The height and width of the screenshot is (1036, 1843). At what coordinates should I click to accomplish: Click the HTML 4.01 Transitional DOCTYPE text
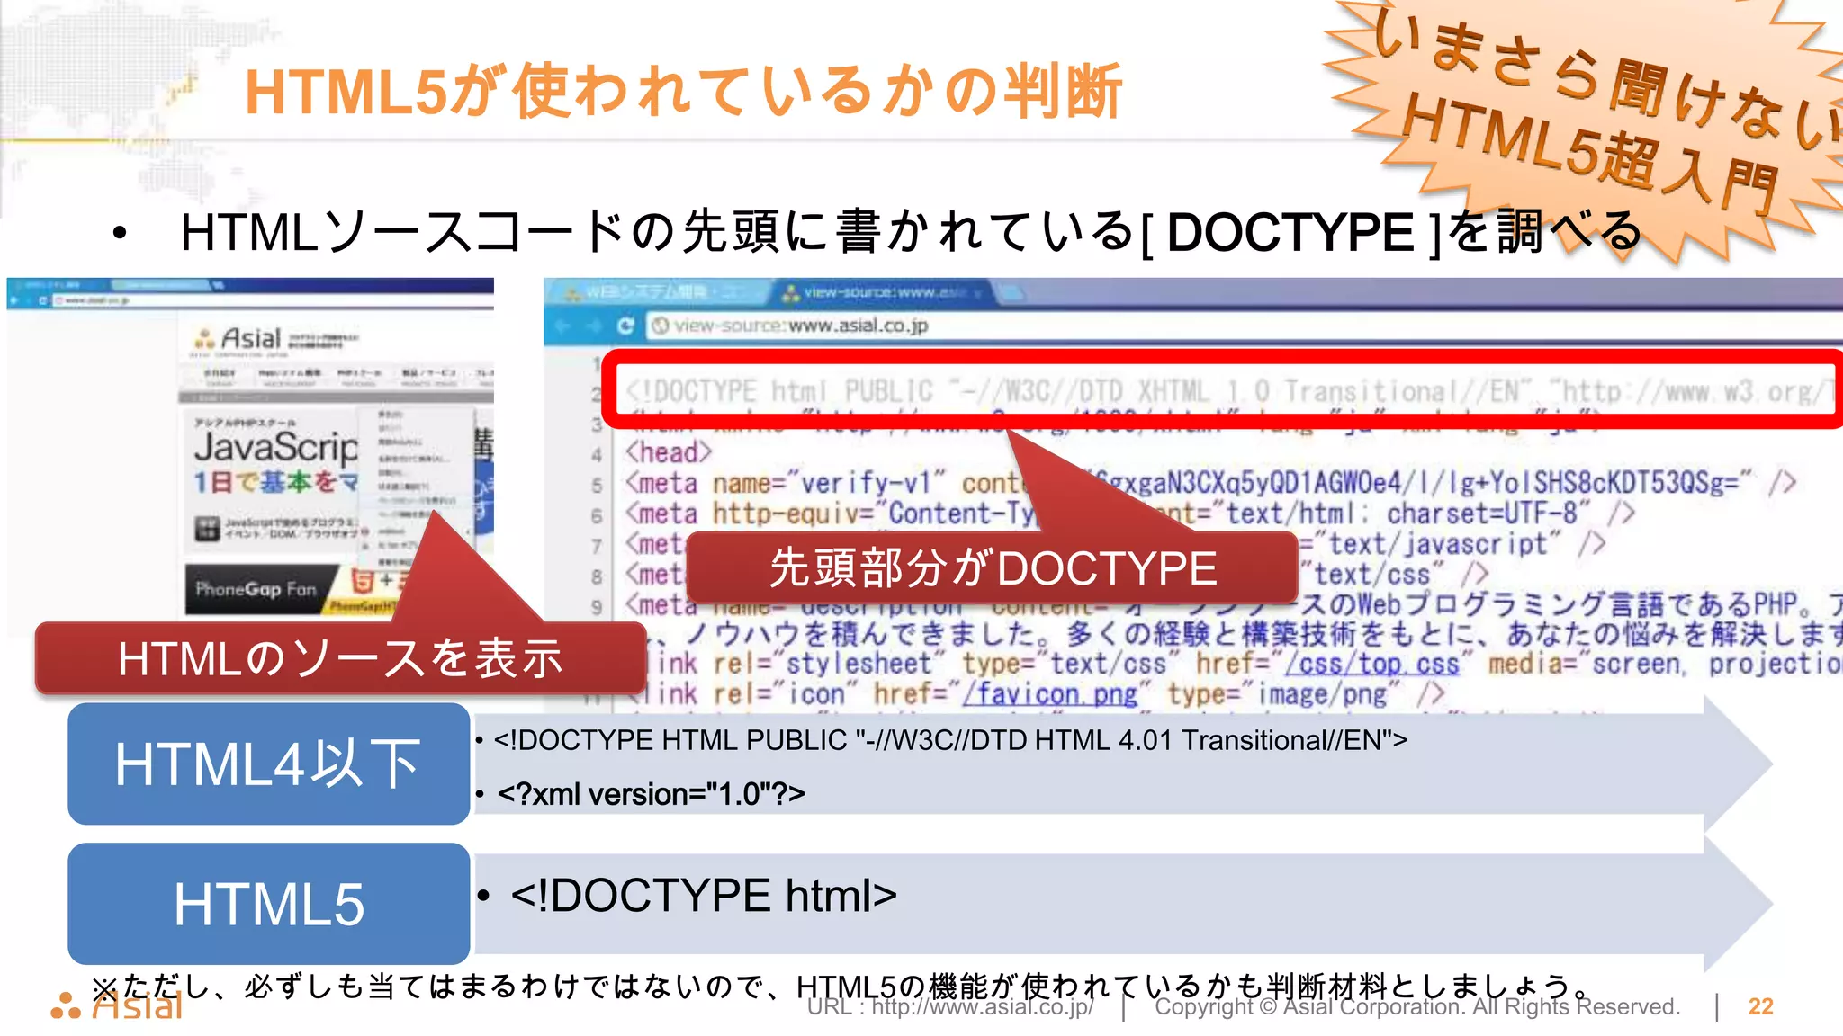pyautogui.click(x=950, y=740)
